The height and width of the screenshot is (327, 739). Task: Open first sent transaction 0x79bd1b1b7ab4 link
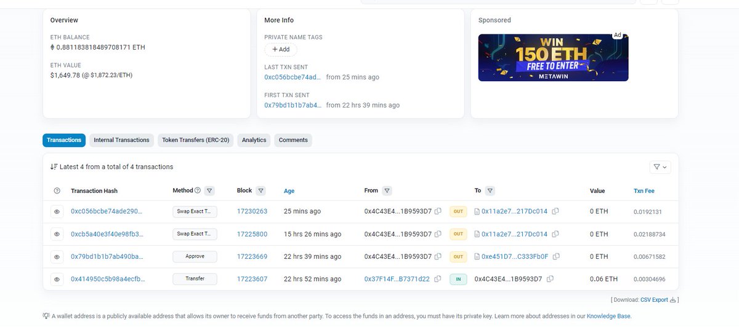pyautogui.click(x=293, y=105)
